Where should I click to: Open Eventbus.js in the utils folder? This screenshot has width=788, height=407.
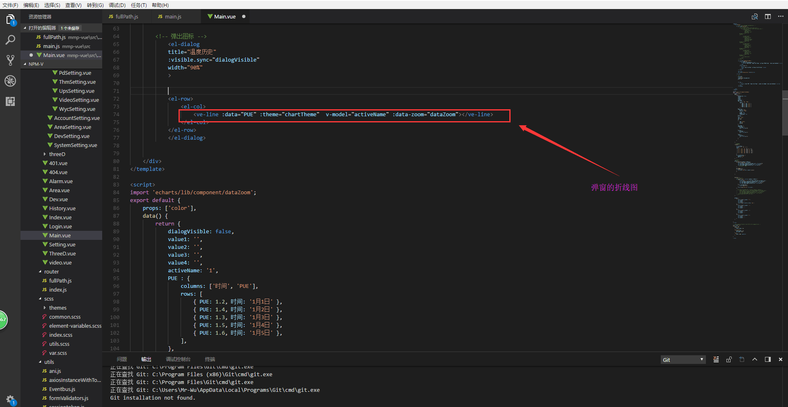tap(62, 389)
